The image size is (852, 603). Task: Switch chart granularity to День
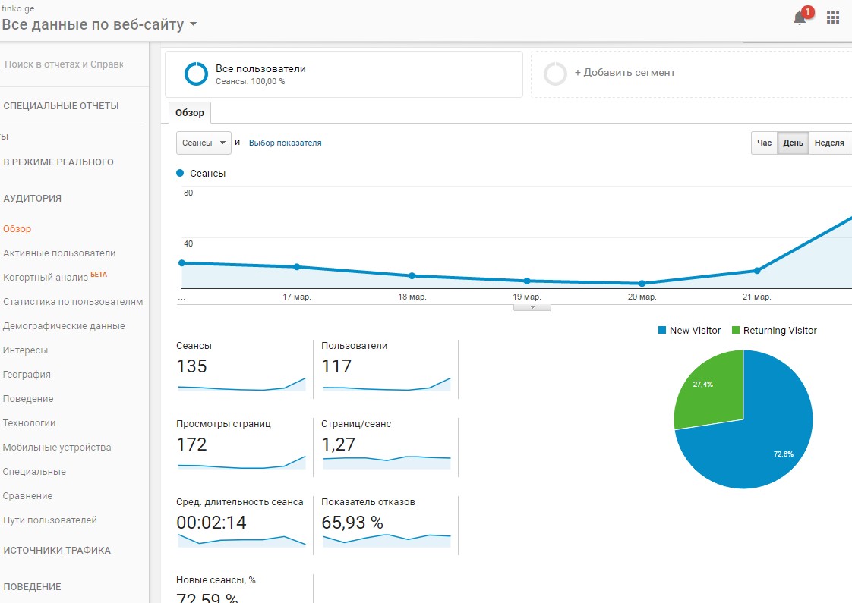click(x=793, y=143)
